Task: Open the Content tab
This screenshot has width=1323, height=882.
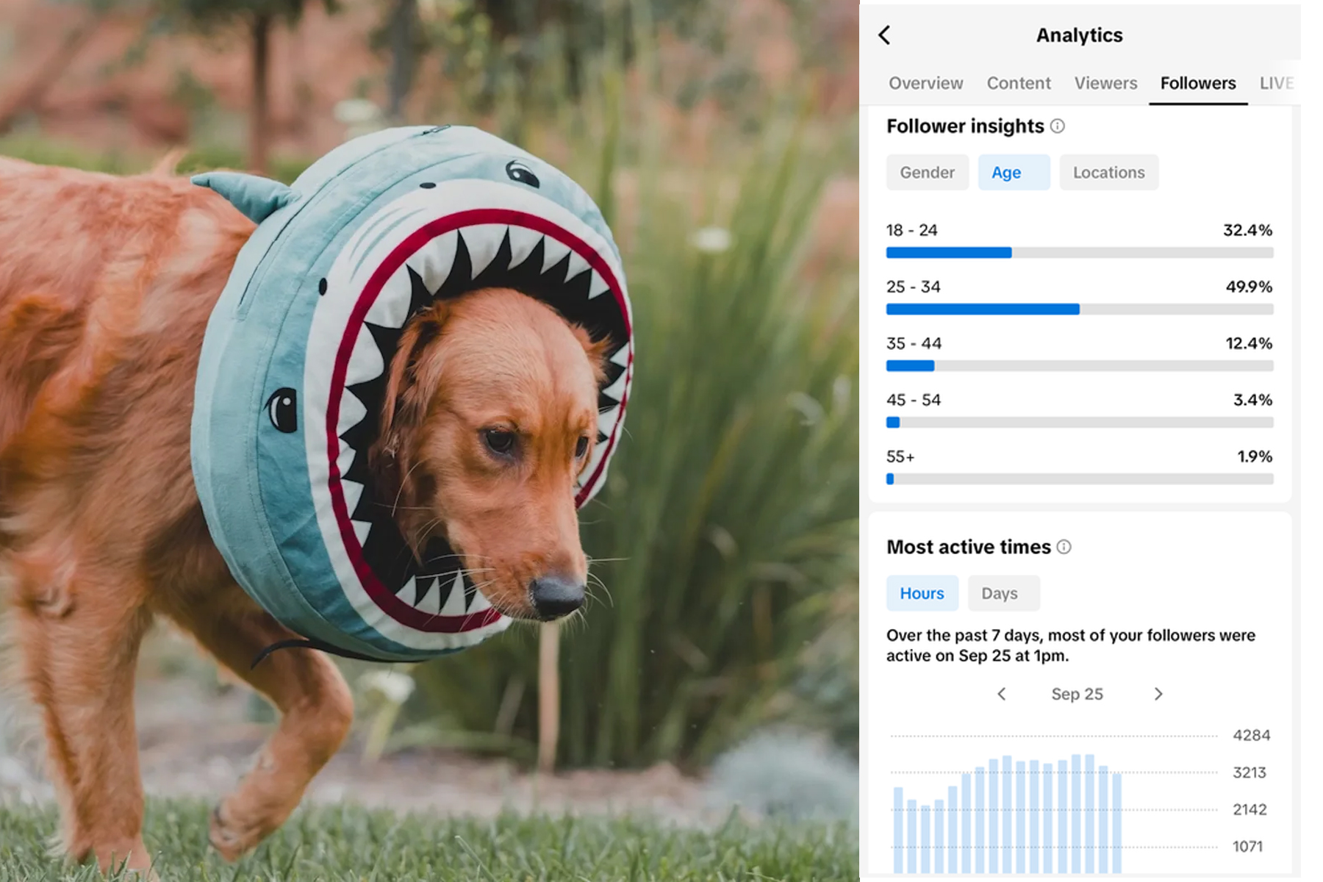Action: pos(1018,83)
